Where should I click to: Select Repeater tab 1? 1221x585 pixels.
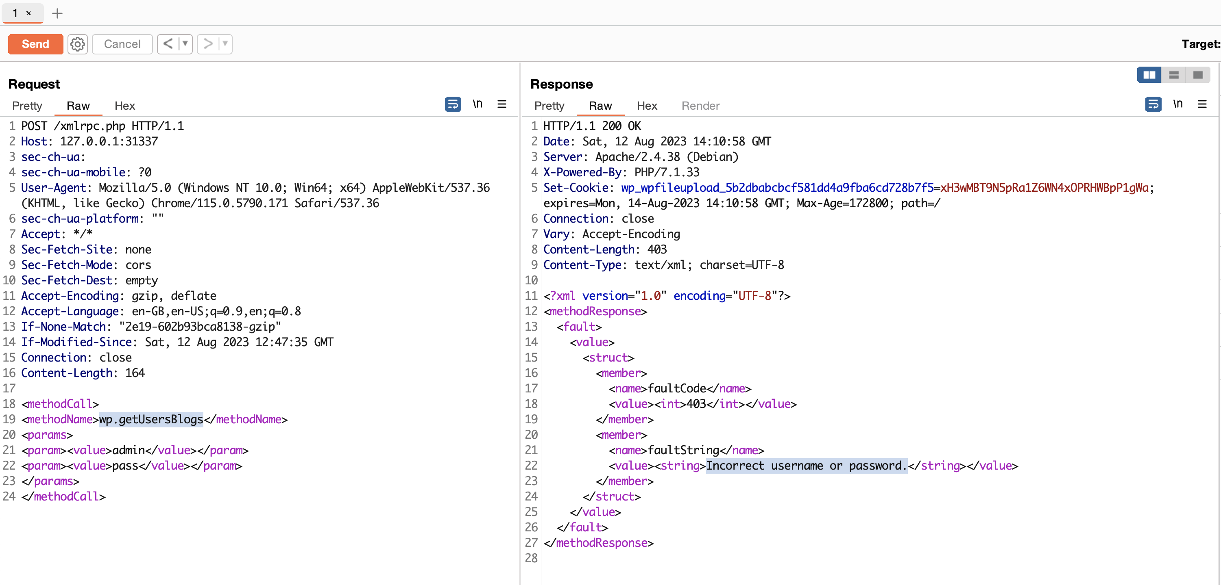tap(15, 13)
